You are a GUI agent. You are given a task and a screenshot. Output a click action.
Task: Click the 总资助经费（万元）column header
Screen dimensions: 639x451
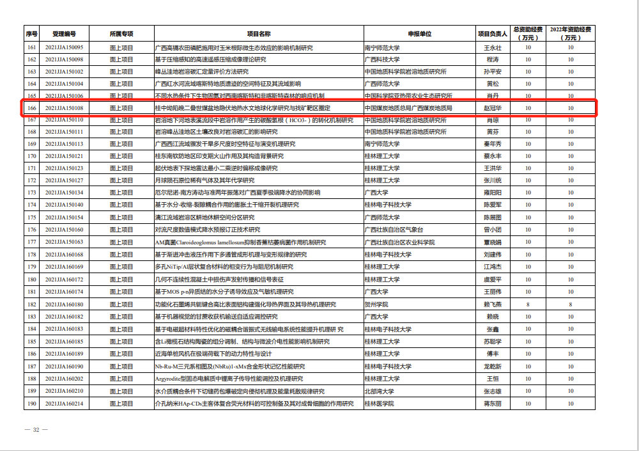click(528, 33)
